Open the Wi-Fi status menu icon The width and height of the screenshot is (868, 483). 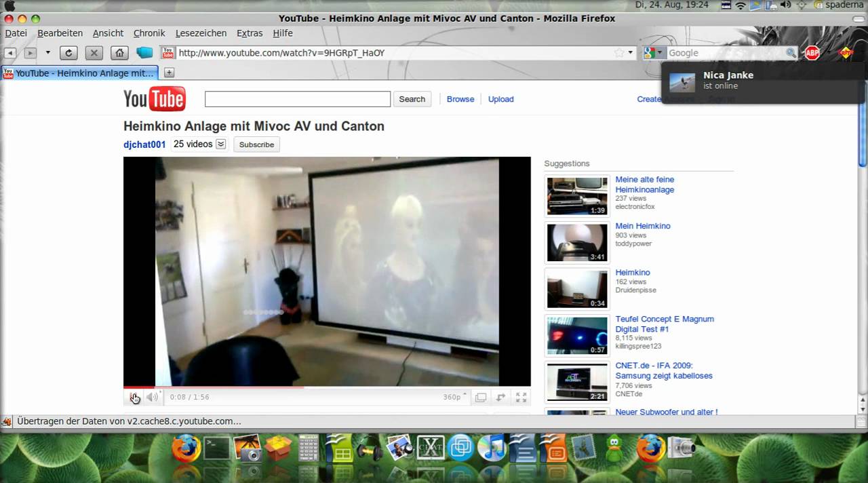(x=741, y=5)
